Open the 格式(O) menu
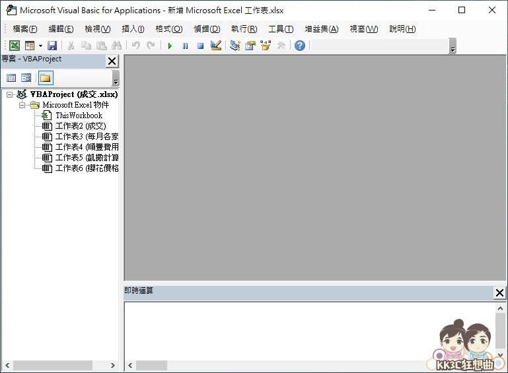This screenshot has height=373, width=508. pyautogui.click(x=169, y=29)
